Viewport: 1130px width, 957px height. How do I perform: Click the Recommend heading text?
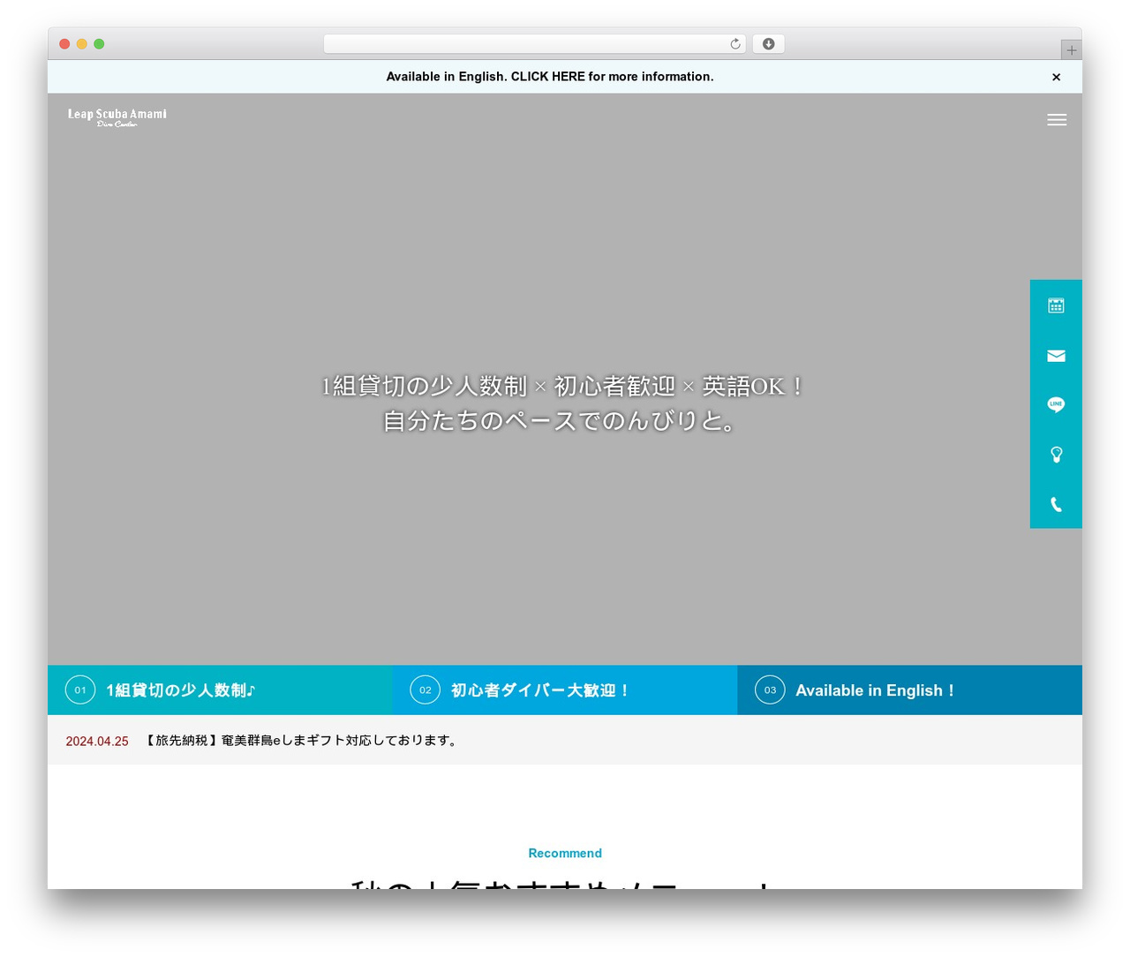click(x=565, y=853)
